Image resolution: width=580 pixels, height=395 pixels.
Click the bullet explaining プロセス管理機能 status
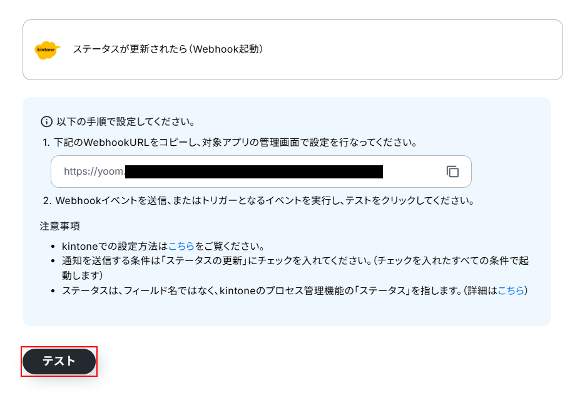pyautogui.click(x=295, y=290)
